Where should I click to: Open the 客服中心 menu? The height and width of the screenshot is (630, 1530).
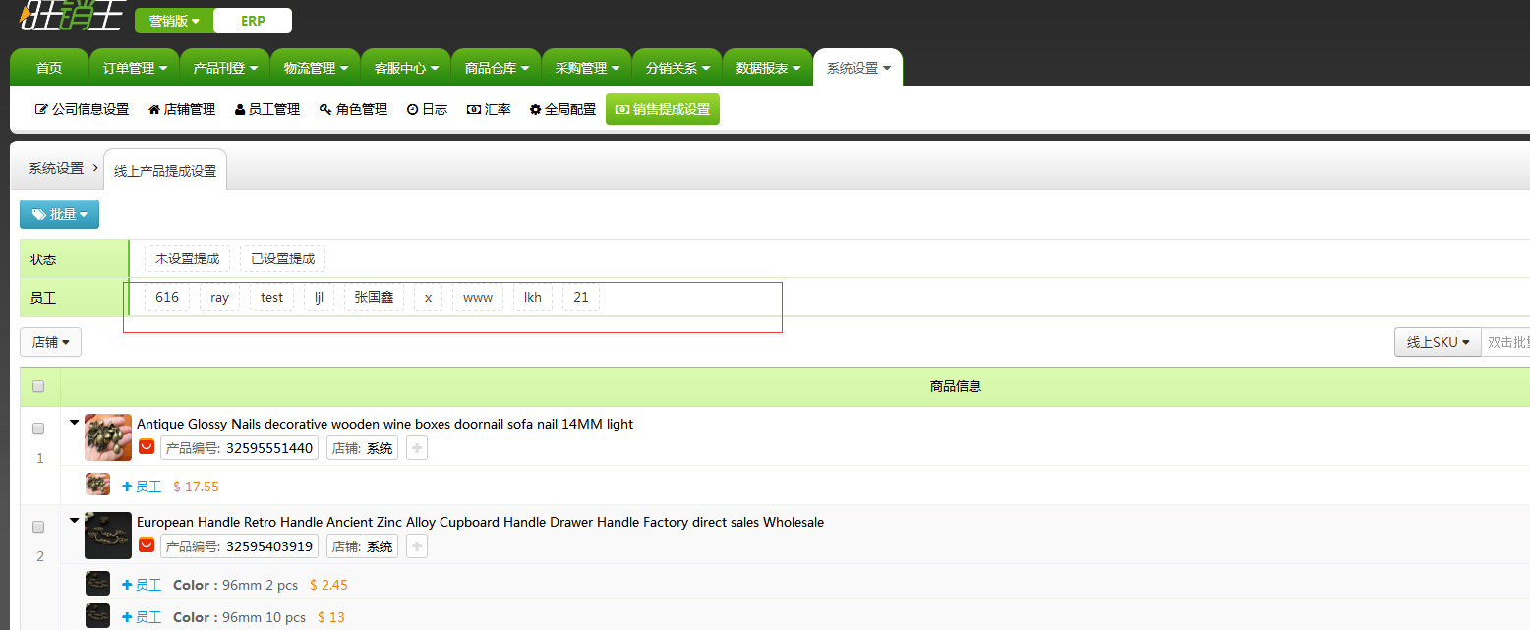point(406,68)
